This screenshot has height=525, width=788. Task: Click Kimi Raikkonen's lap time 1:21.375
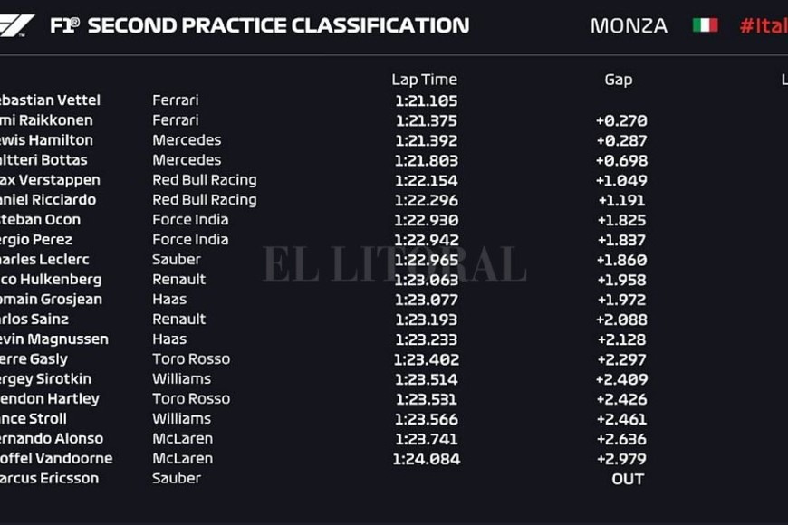pyautogui.click(x=426, y=120)
